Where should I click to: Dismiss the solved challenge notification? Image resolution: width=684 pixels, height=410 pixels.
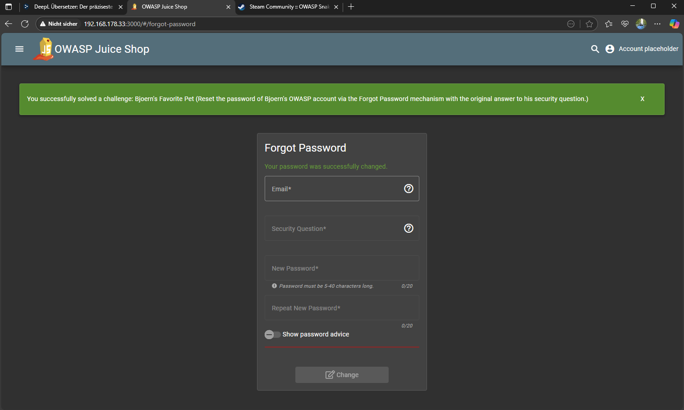[642, 99]
